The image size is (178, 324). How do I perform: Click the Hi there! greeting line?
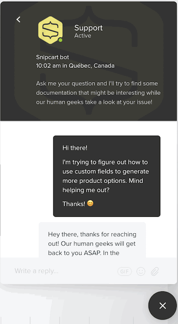pyautogui.click(x=75, y=148)
